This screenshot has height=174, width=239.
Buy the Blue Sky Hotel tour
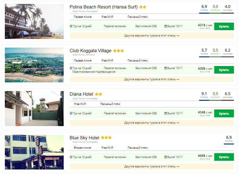tap(224, 157)
